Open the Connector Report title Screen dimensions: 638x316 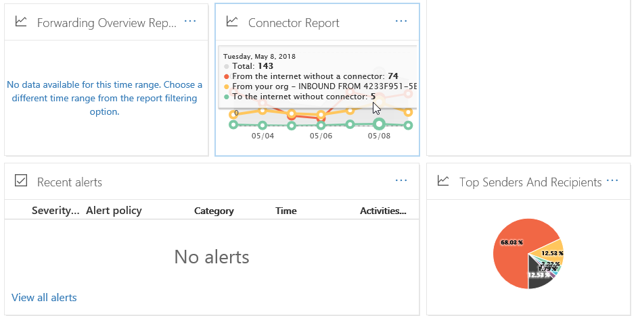click(x=294, y=23)
